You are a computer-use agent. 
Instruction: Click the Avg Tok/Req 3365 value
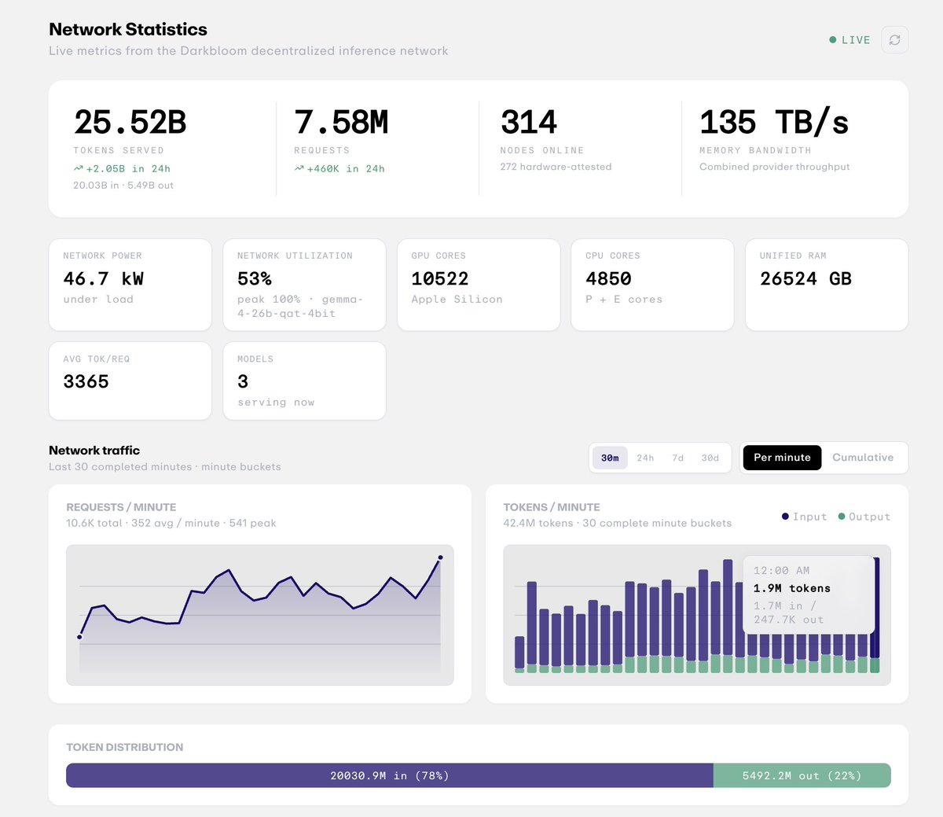point(86,381)
